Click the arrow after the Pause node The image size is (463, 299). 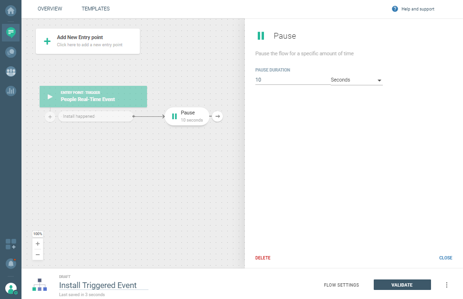217,116
